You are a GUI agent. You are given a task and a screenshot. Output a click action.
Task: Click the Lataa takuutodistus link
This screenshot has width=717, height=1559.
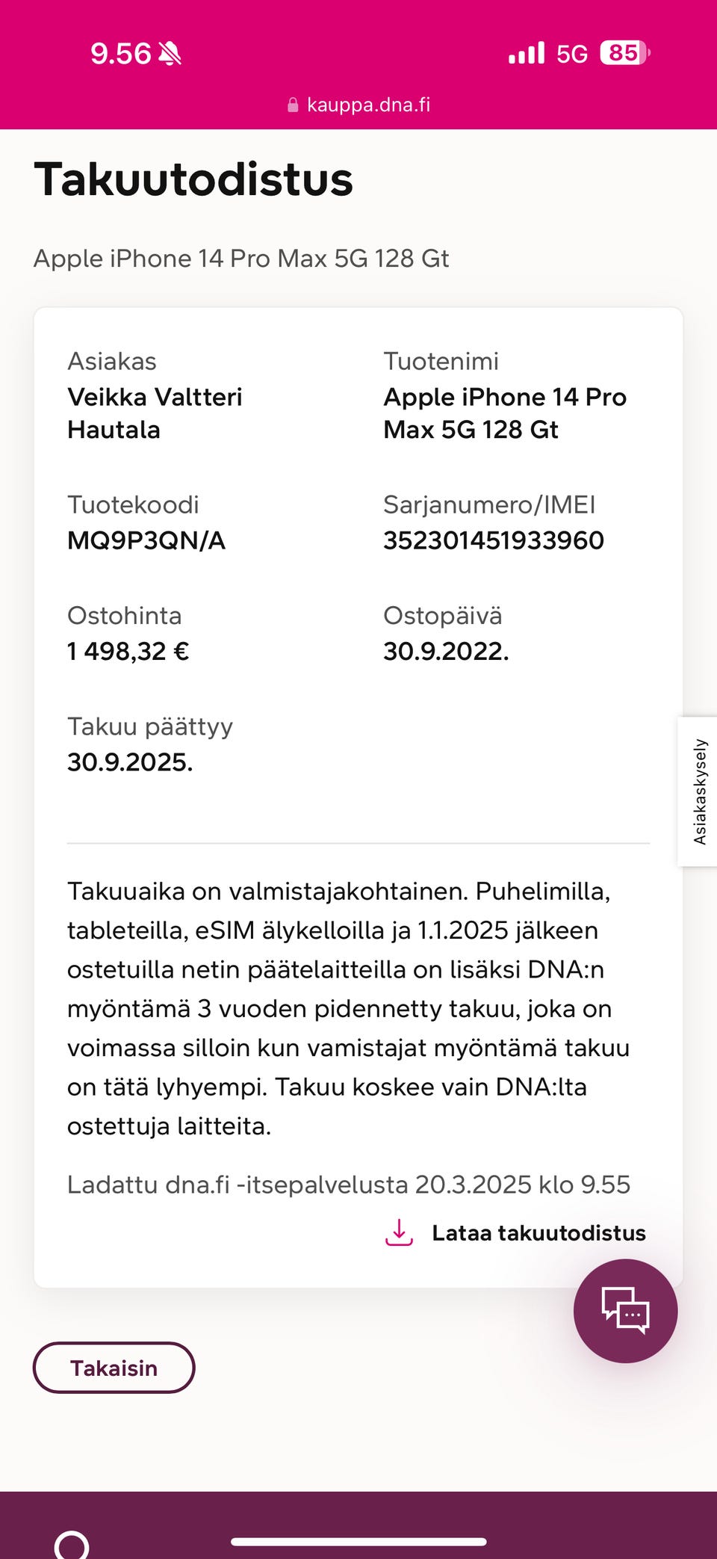(538, 1232)
